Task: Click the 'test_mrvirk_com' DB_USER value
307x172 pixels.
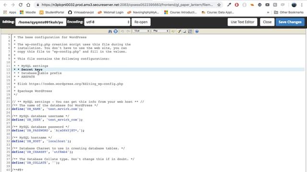Action: [63, 120]
